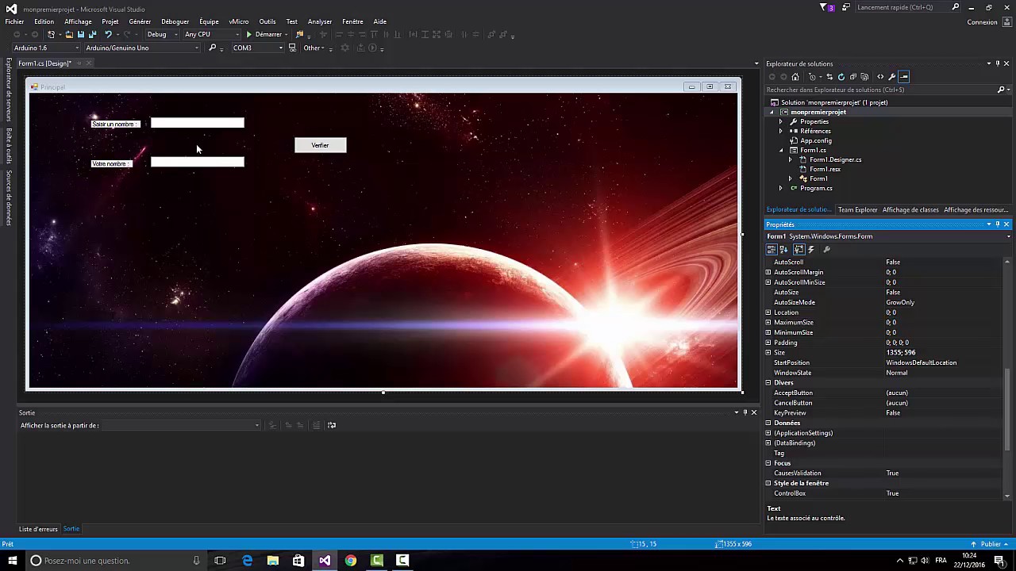Switch to the Liste d'erreurs tab
This screenshot has height=571, width=1016.
[38, 529]
